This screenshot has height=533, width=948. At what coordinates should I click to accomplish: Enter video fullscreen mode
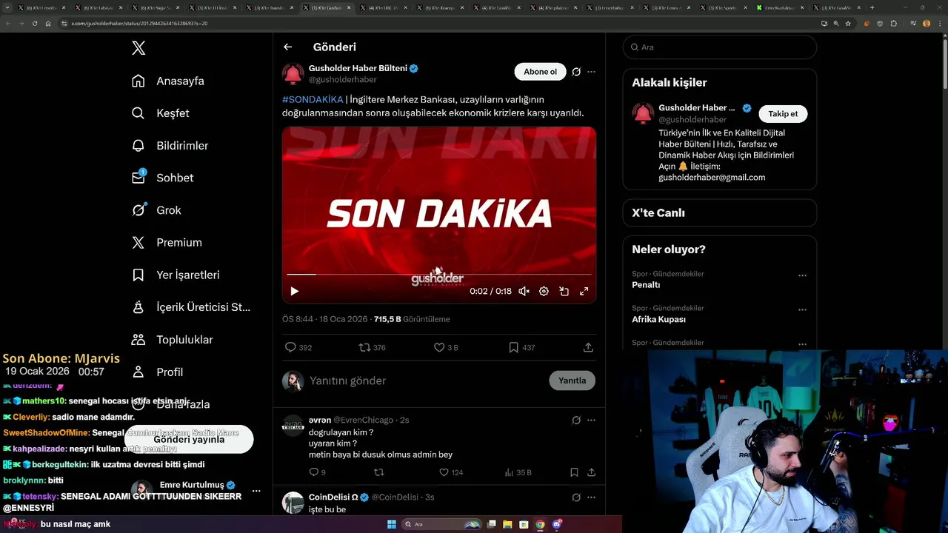[x=584, y=292]
